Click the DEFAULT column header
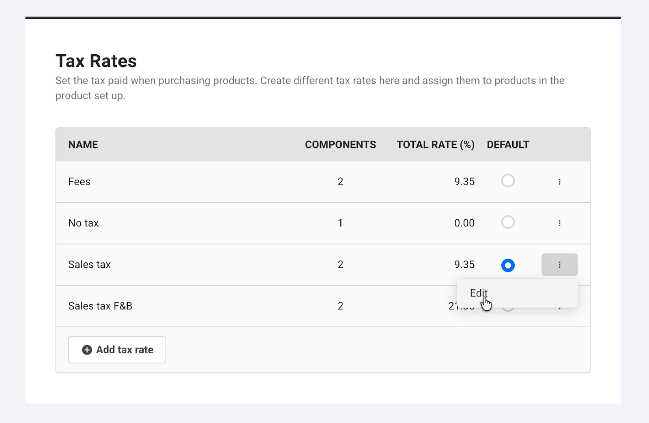This screenshot has width=649, height=423. 508,145
